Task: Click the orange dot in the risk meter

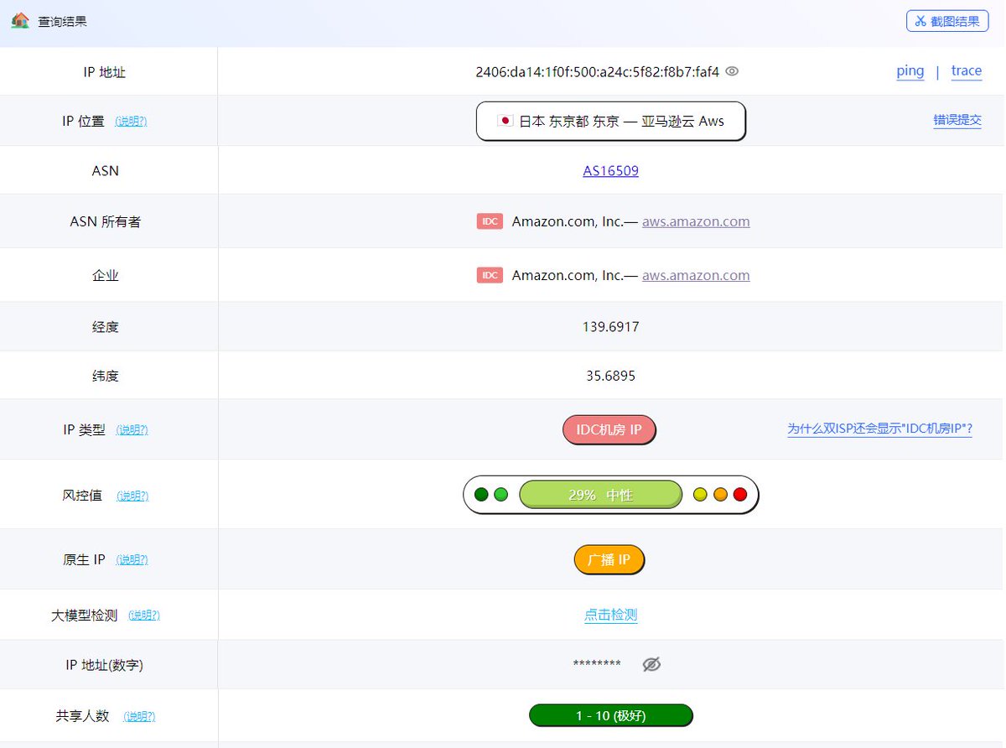Action: point(720,495)
